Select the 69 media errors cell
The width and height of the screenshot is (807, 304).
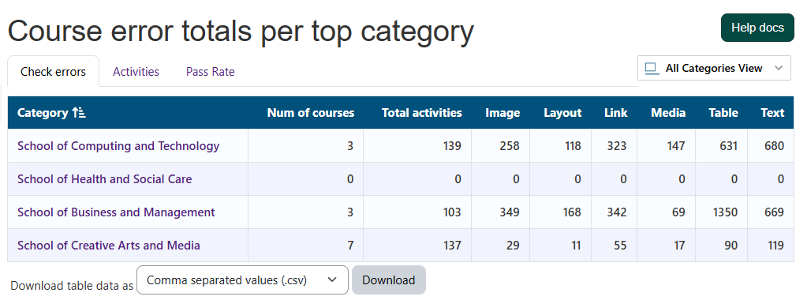point(666,212)
